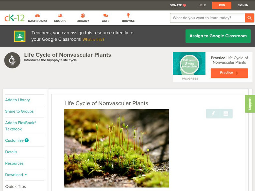Click the Customize help question mark icon
Image resolution: width=255 pixels, height=191 pixels.
tap(27, 140)
